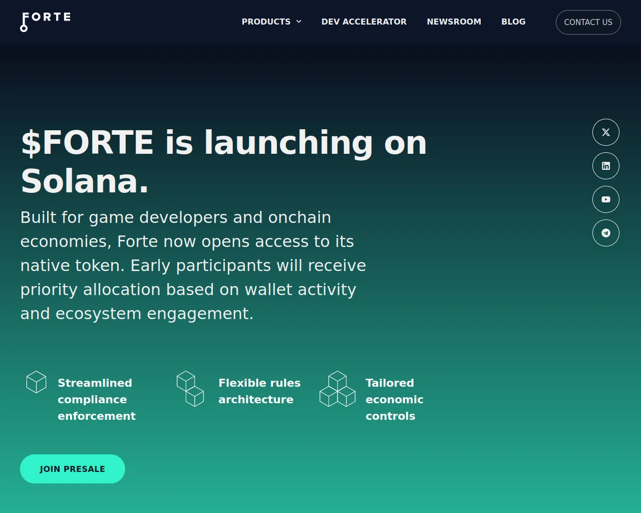
Task: Open the Newsroom page
Action: (454, 22)
